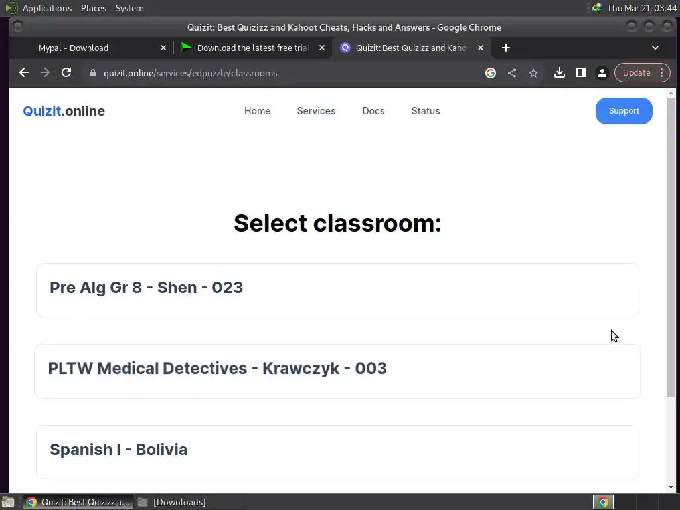Toggle the Chrome side panel icon
The height and width of the screenshot is (510, 680).
tap(580, 73)
